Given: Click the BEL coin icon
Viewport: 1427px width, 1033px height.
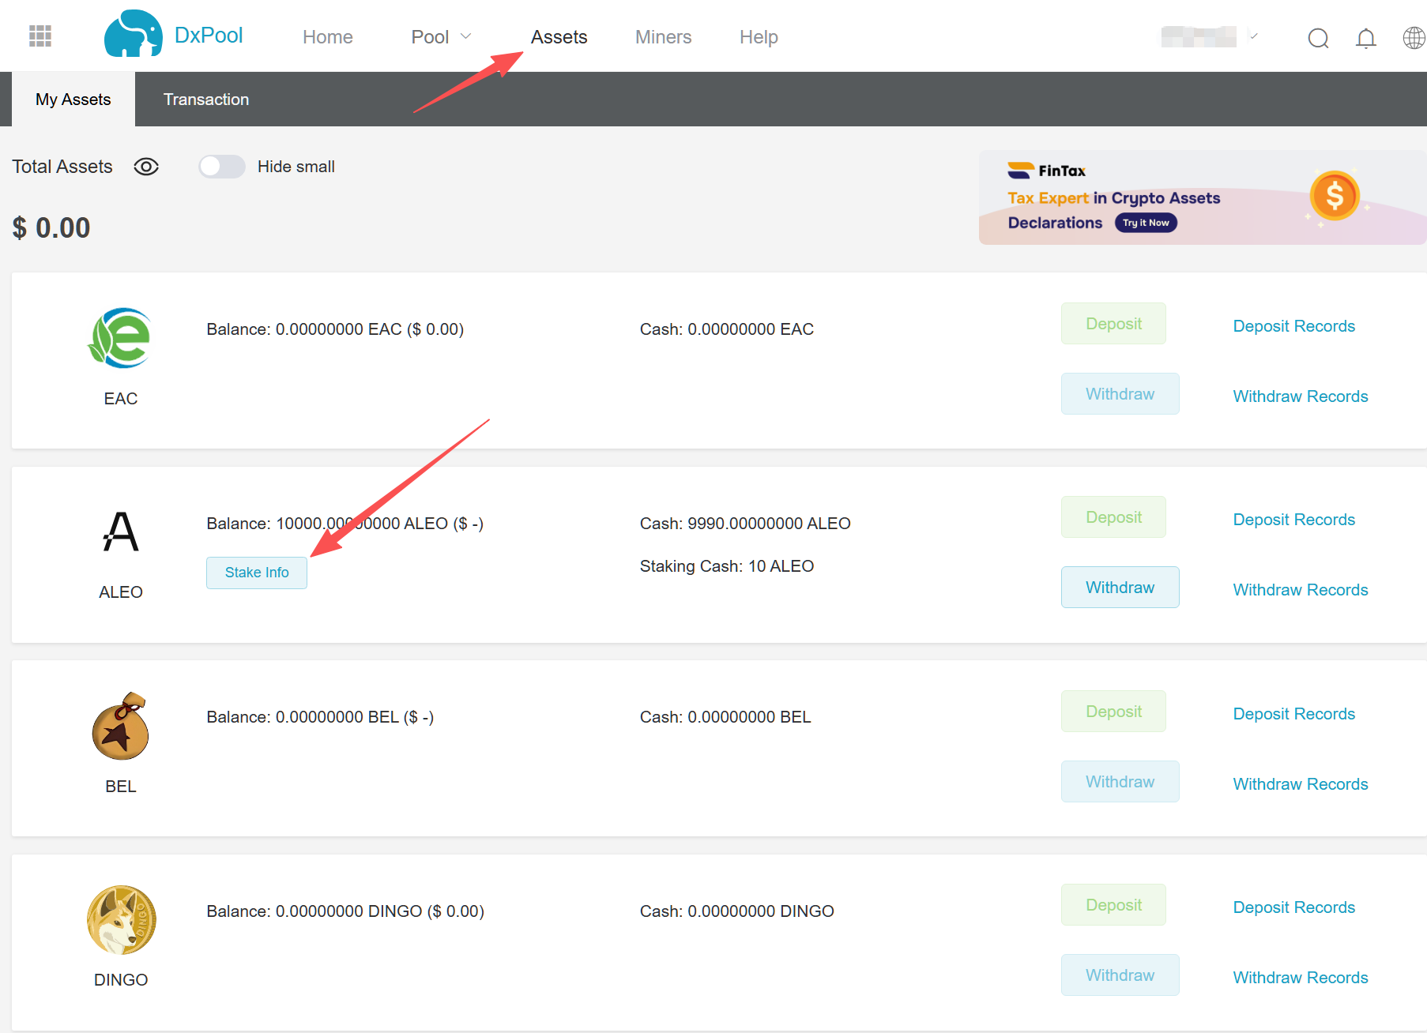Looking at the screenshot, I should [x=121, y=727].
